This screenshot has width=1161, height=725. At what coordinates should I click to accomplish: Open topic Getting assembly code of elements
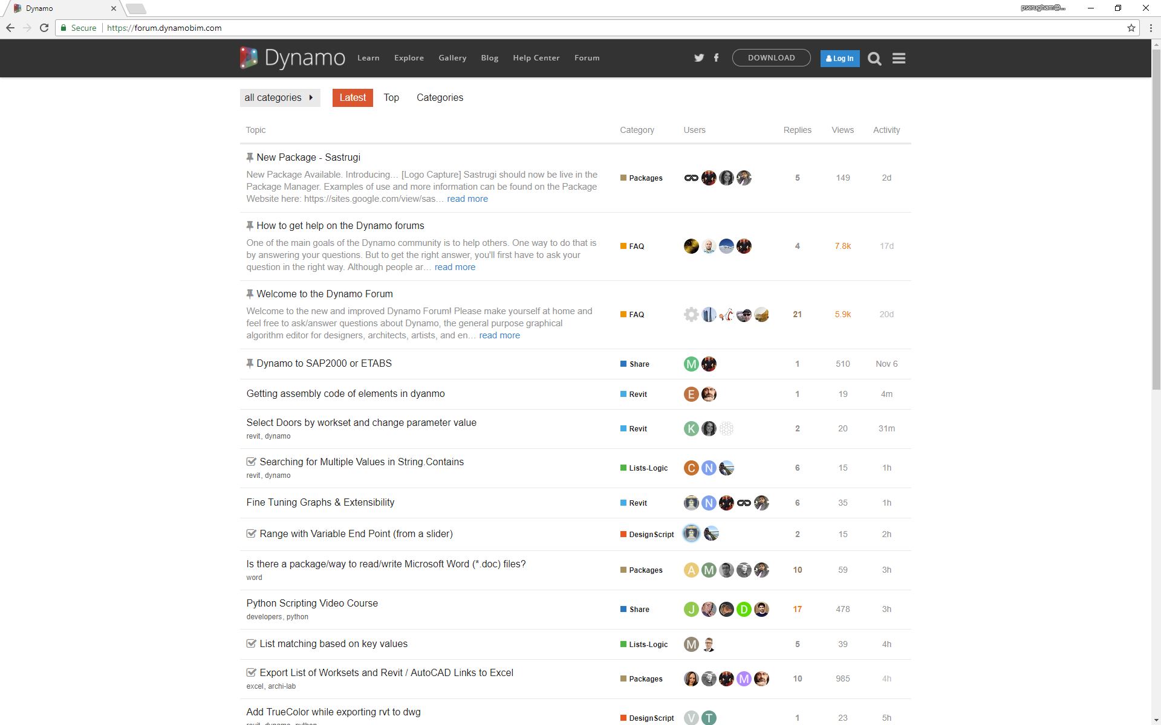345,393
